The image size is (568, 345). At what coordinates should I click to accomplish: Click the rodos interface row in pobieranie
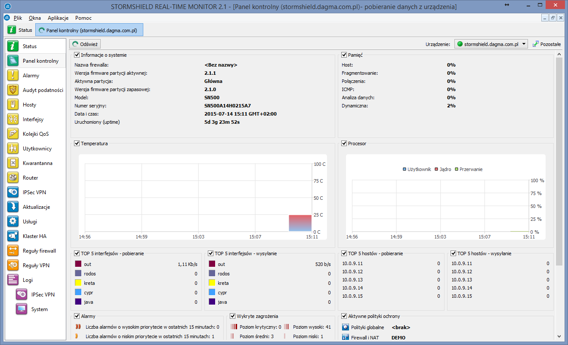(x=136, y=273)
